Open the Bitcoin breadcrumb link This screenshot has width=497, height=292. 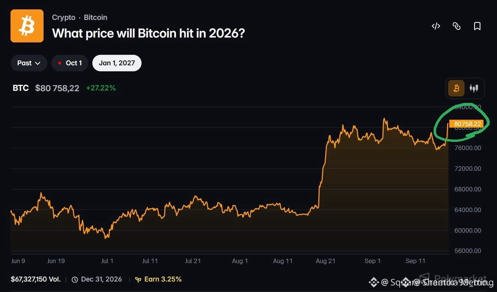(x=95, y=17)
